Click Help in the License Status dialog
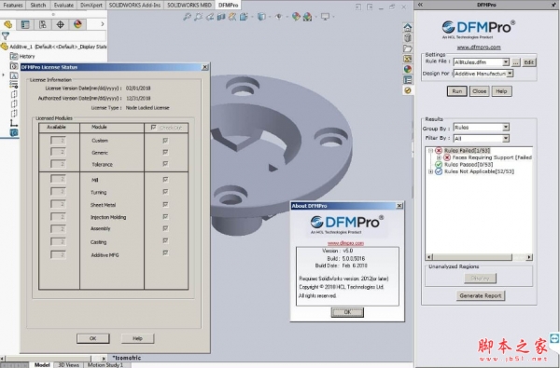The width and height of the screenshot is (560, 368). click(x=137, y=338)
